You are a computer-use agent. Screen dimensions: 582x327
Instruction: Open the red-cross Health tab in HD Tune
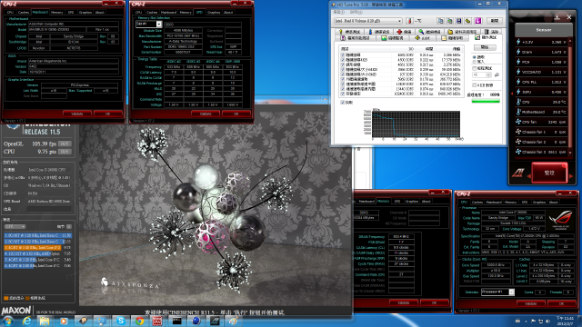point(404,32)
